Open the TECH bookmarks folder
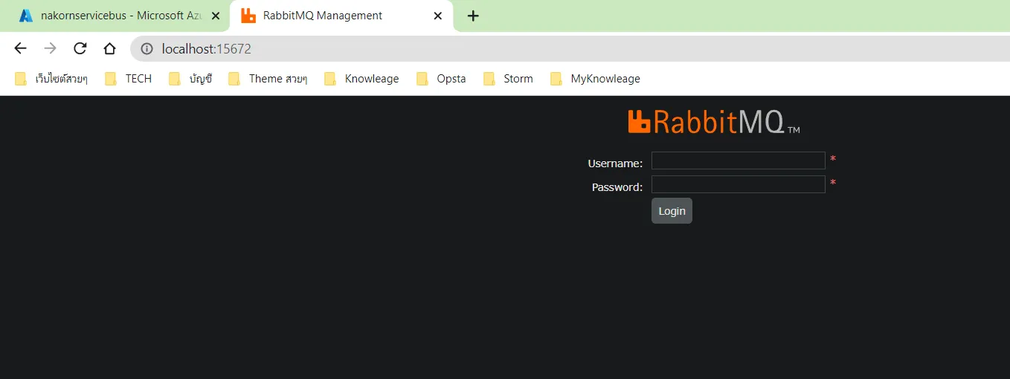The width and height of the screenshot is (1010, 379). [129, 79]
